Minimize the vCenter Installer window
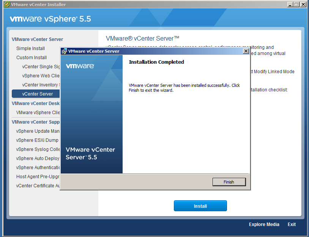Image resolution: width=309 pixels, height=237 pixels. pyautogui.click(x=290, y=5)
